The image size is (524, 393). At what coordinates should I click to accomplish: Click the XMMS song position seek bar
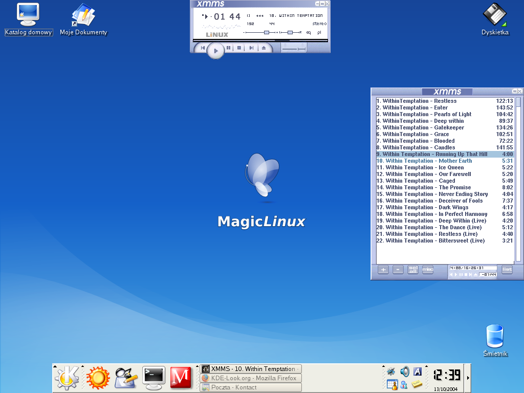[260, 40]
